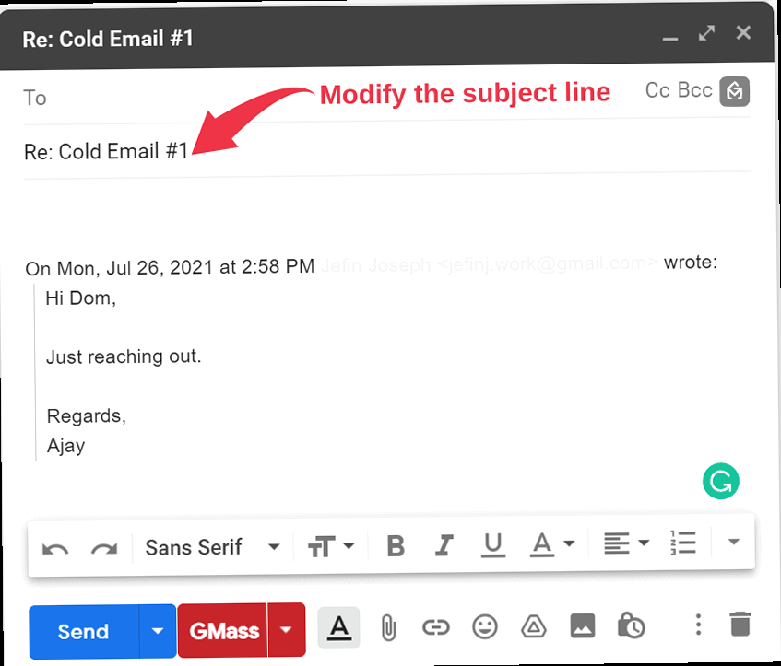Toggle confidential mode lock-clock icon
This screenshot has height=666, width=781.
pos(631,627)
